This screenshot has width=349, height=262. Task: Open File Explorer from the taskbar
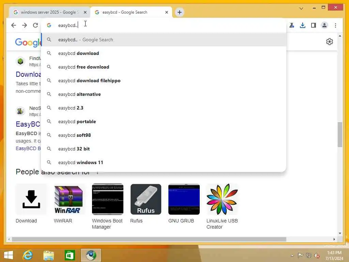click(x=48, y=255)
